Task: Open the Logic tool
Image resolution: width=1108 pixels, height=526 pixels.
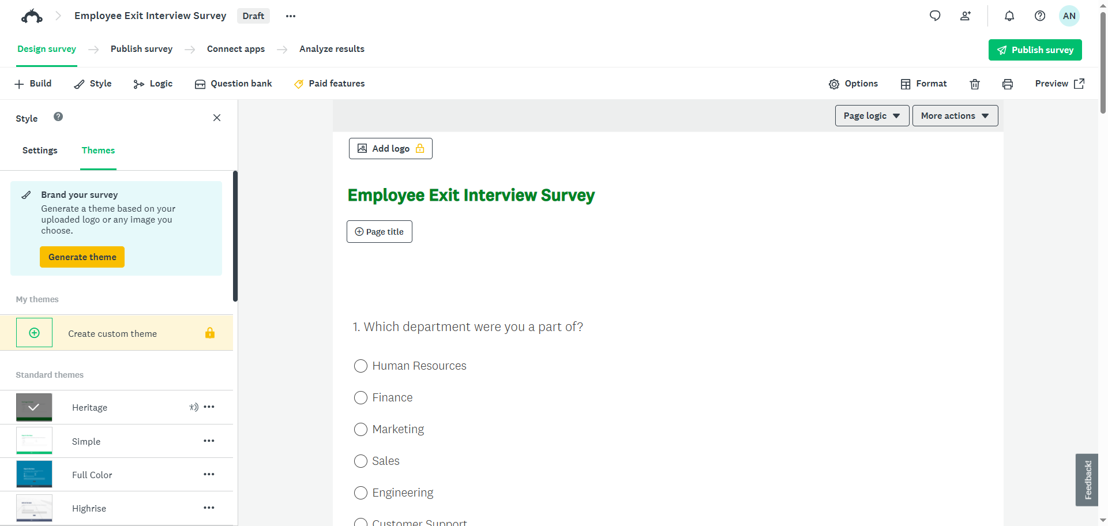Action: 153,84
